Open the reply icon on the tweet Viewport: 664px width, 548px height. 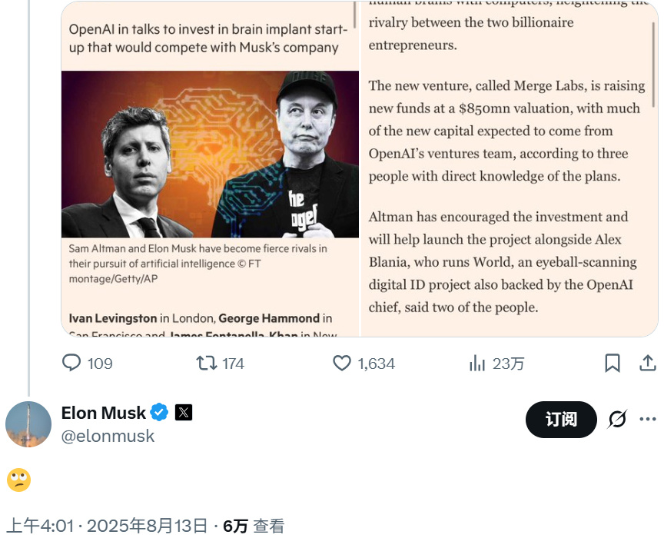click(x=71, y=362)
